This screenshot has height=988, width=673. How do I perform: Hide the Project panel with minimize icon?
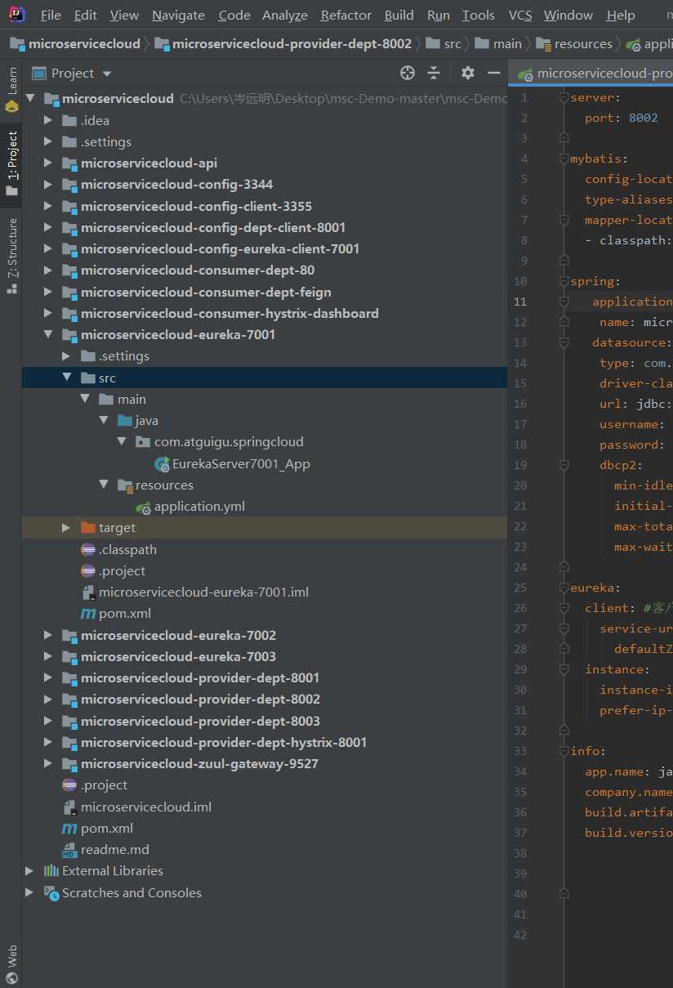(493, 74)
